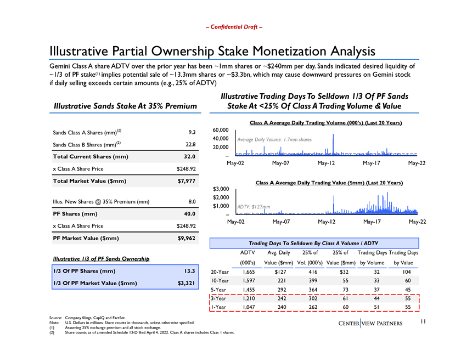Click the 3-Year 25% of value cell 61
Image resolution: width=461 pixels, height=356 pixels.
point(345,298)
